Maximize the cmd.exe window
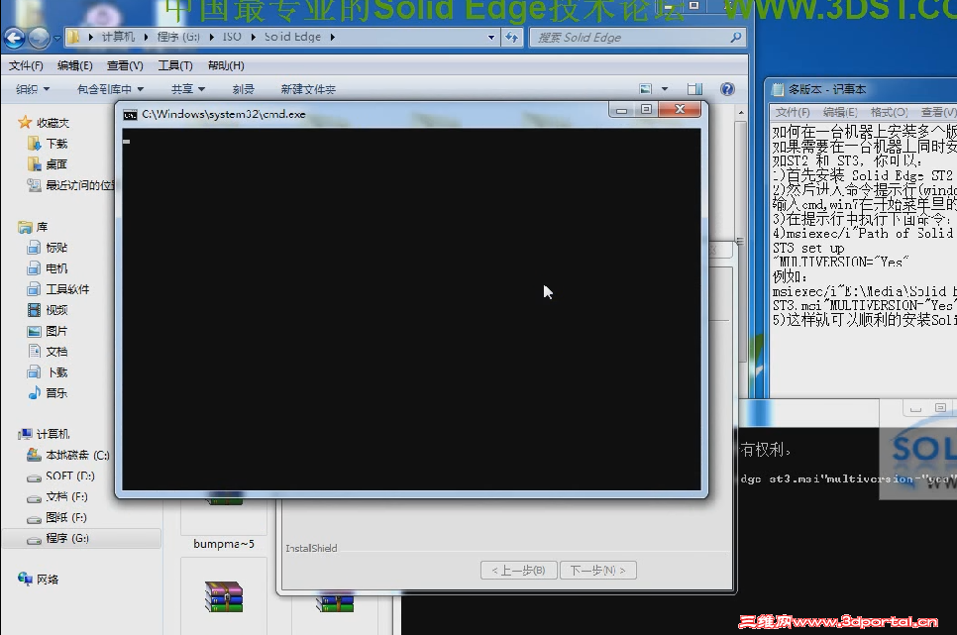Viewport: 957px width, 635px height. (646, 110)
